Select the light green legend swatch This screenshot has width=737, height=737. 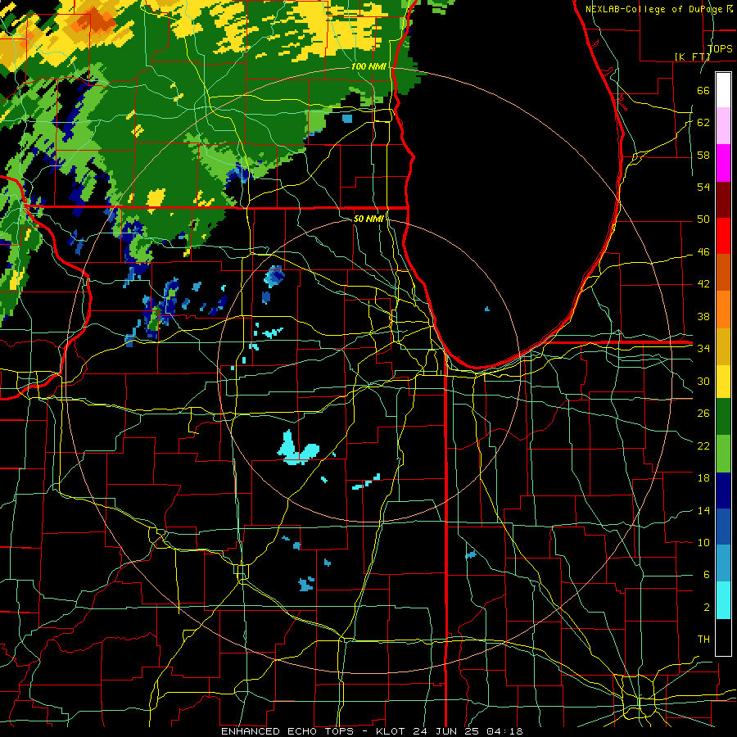[x=723, y=454]
